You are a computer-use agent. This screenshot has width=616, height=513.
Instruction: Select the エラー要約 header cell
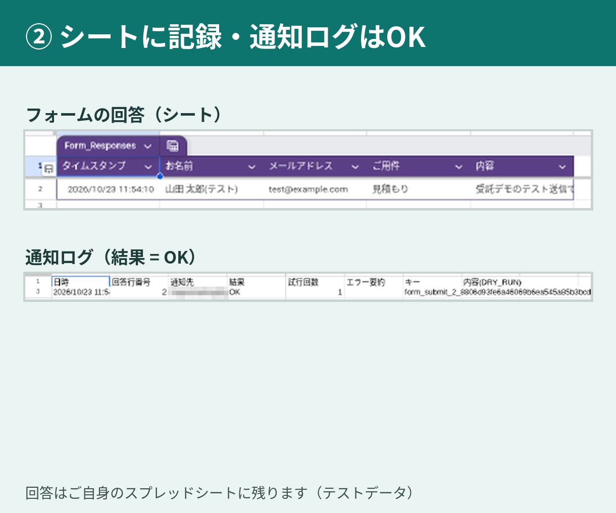click(374, 282)
